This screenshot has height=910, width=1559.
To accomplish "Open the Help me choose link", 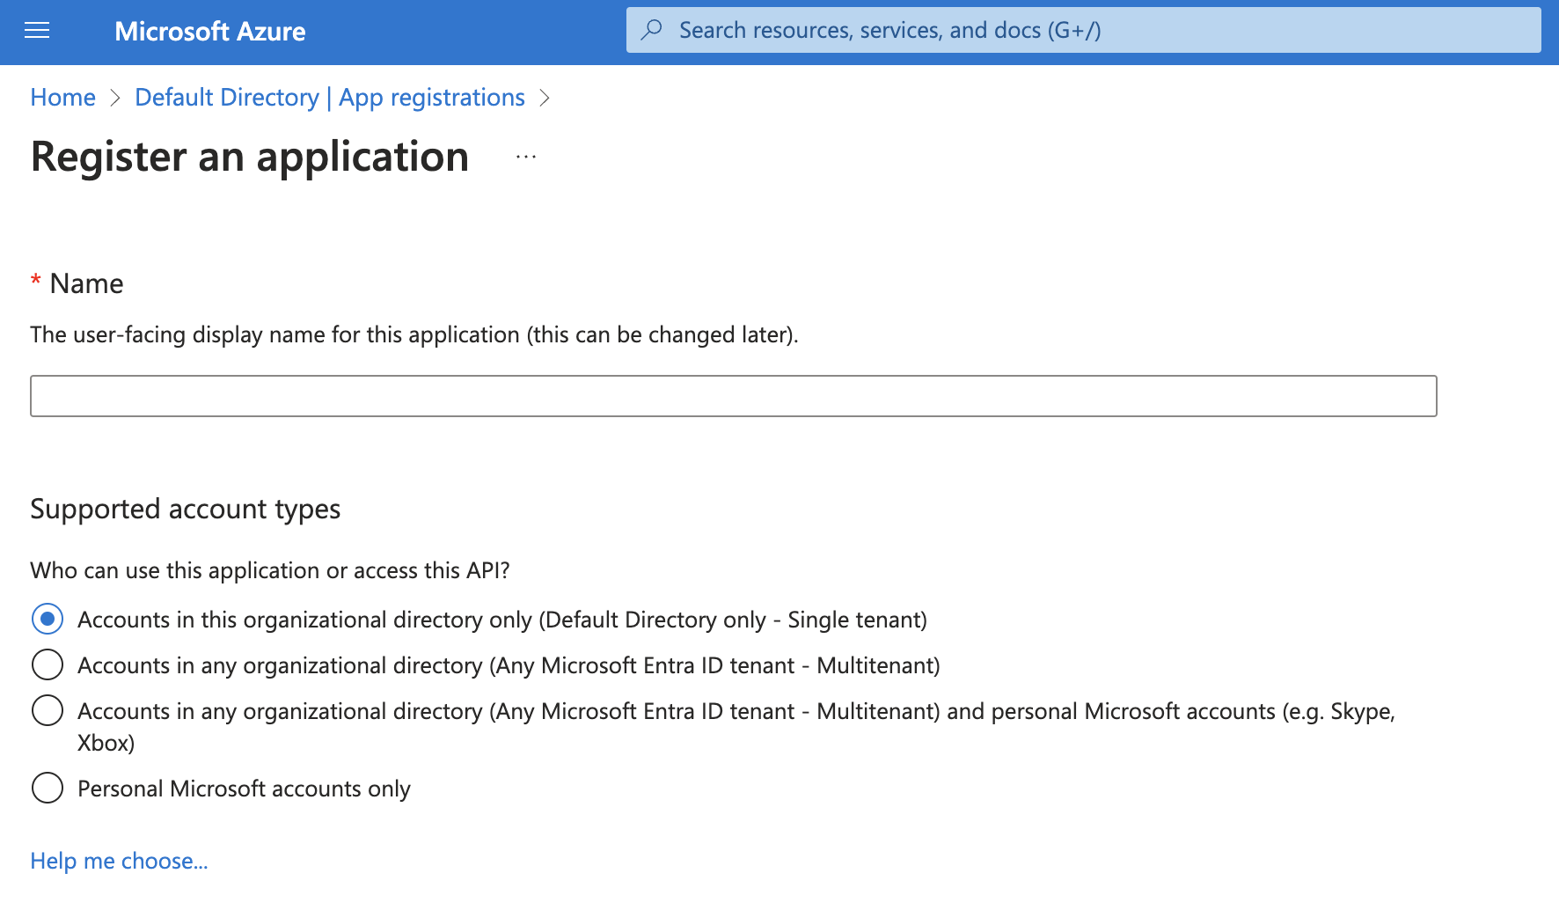I will 119,861.
